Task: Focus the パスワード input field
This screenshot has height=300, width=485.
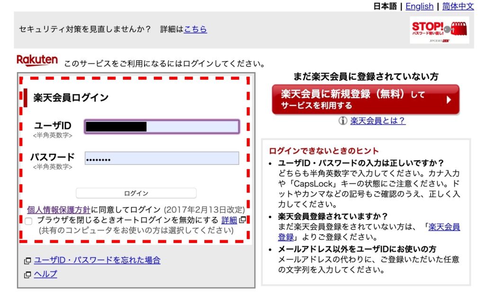Action: (x=162, y=158)
